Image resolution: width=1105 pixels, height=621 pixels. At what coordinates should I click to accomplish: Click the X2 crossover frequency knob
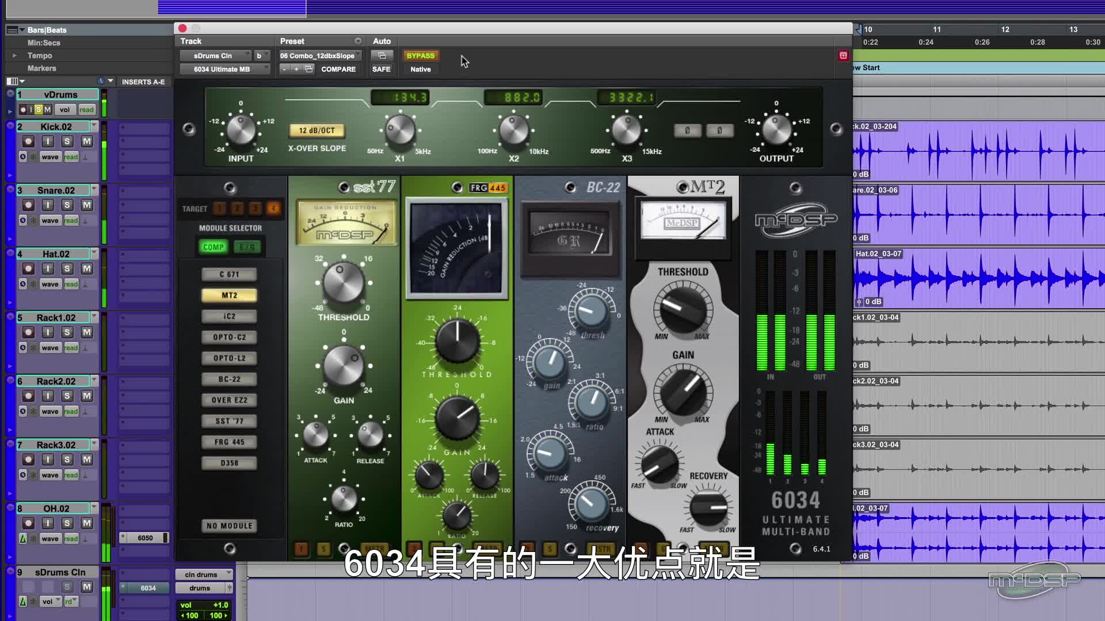click(513, 130)
